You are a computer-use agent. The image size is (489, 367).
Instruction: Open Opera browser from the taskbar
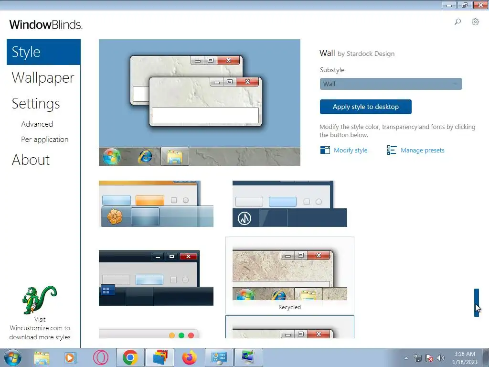(100, 357)
